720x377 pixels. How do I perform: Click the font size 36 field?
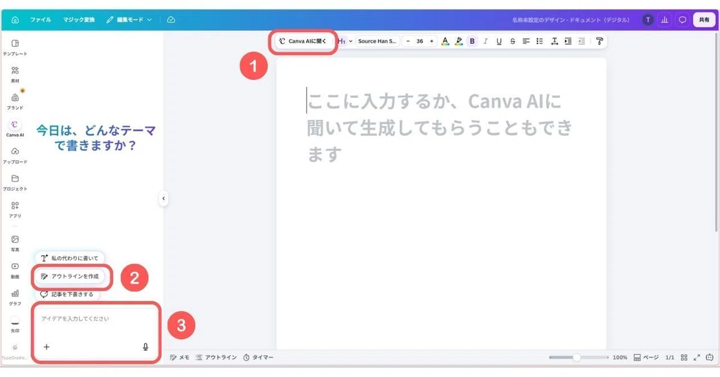[x=419, y=41]
